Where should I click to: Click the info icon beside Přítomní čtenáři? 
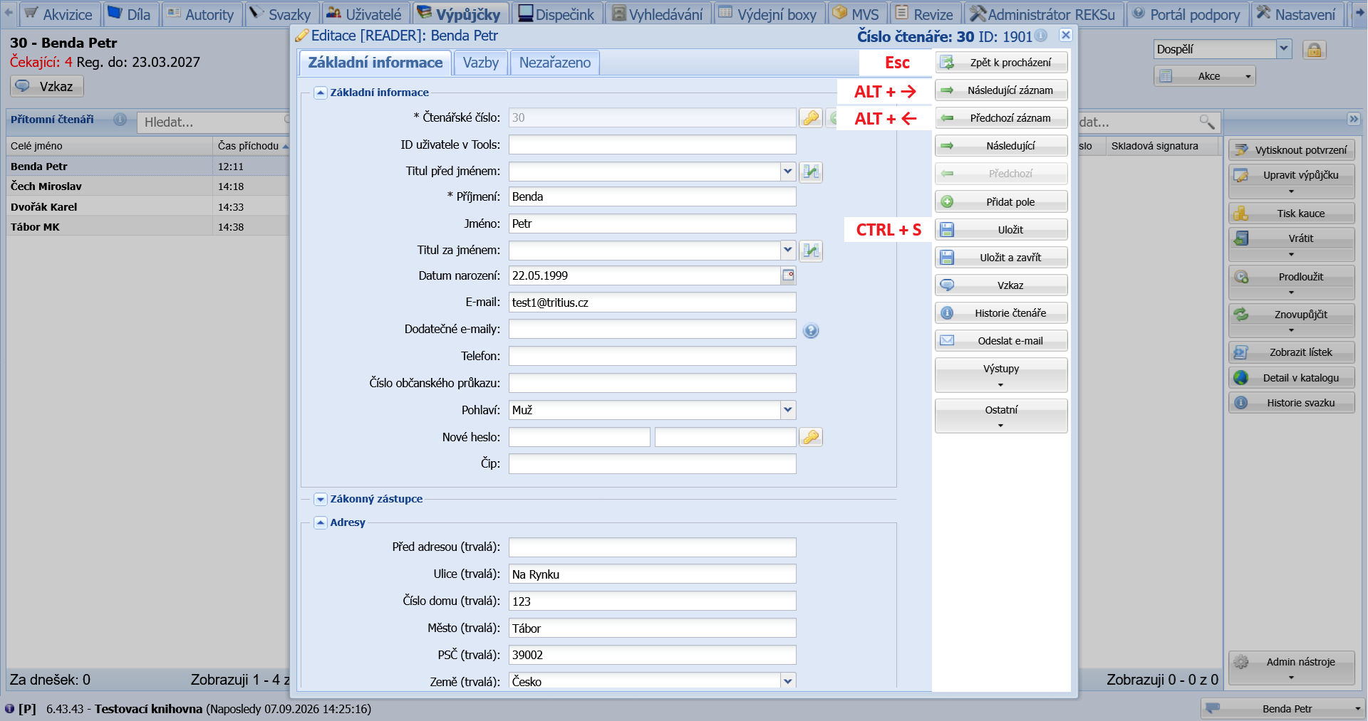(120, 120)
